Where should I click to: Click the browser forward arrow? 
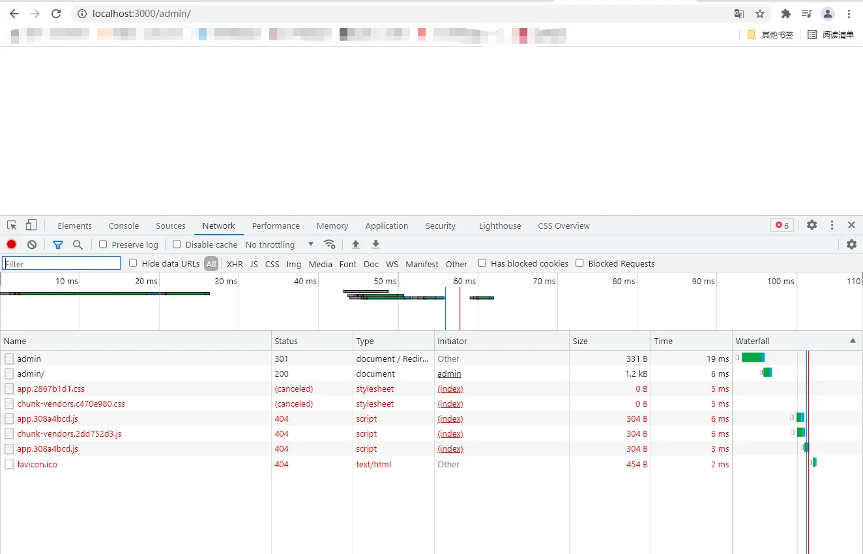(35, 14)
